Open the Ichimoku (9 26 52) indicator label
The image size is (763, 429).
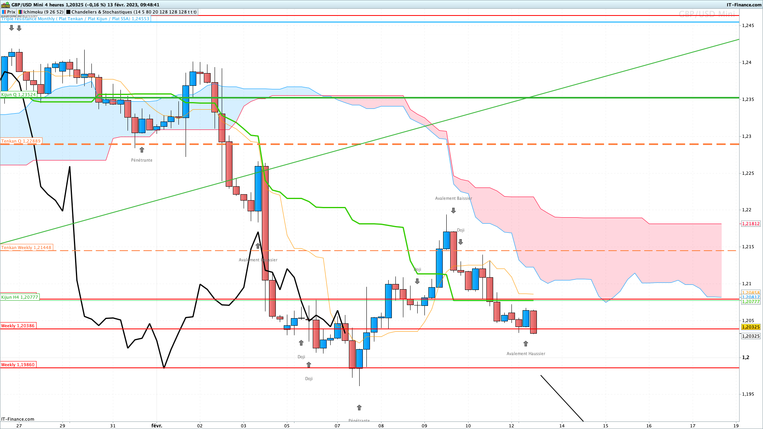pos(41,12)
